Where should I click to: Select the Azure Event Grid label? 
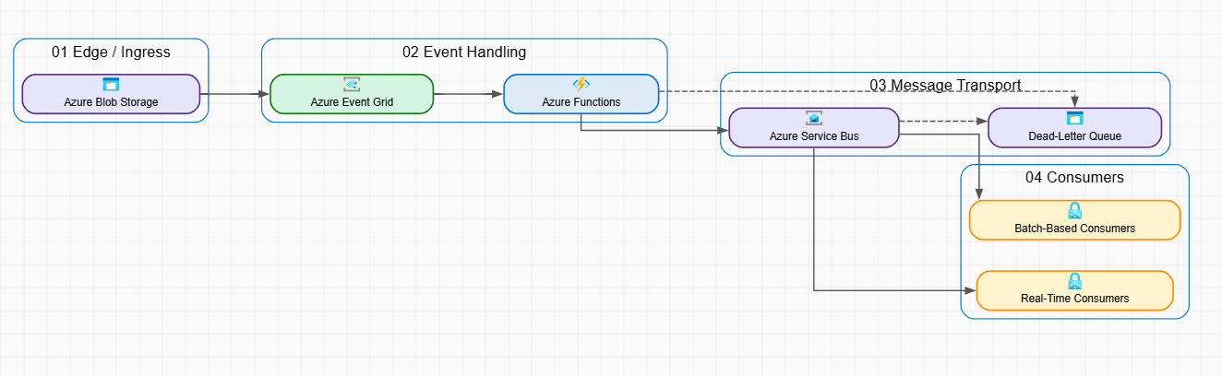click(x=352, y=102)
